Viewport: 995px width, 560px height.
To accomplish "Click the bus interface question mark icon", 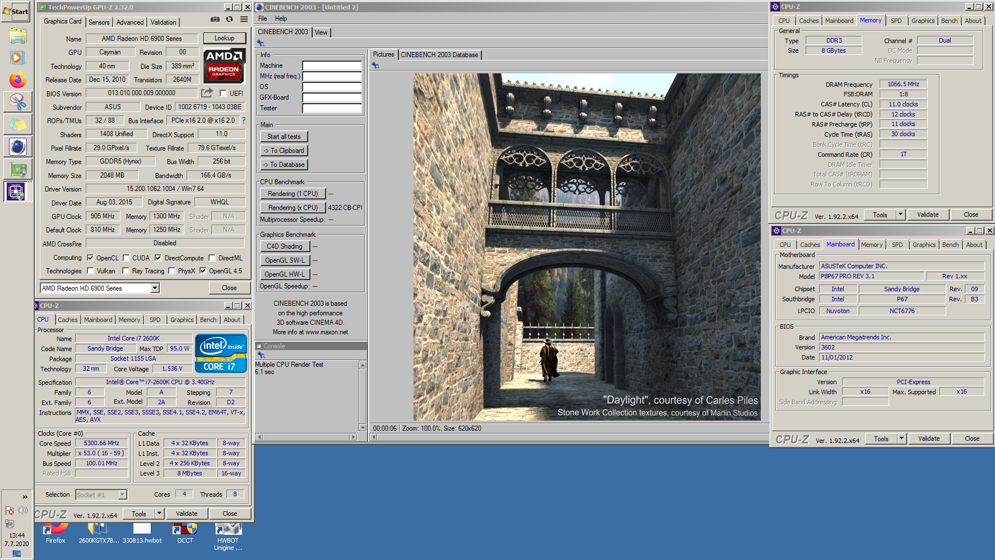I will coord(243,120).
